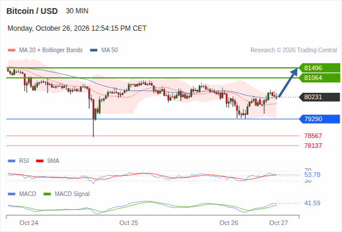Click the MA 50 blue legend swatch
Viewport: 342px width, 232px height.
(94, 50)
